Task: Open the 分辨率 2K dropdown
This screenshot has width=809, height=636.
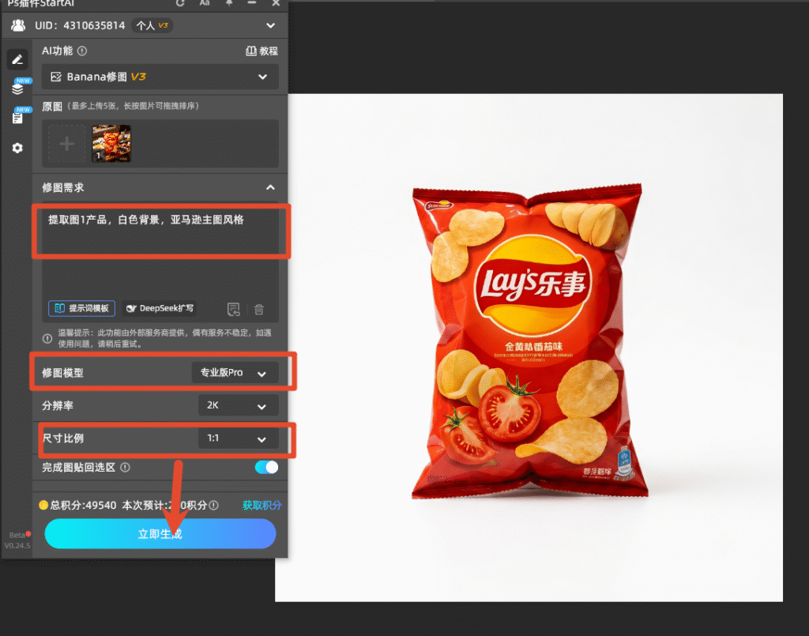Action: (239, 405)
